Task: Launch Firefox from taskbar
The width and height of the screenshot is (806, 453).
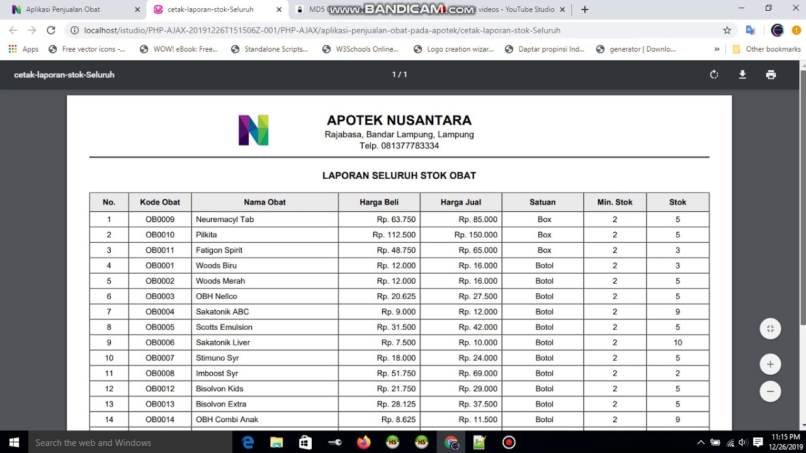Action: (363, 442)
